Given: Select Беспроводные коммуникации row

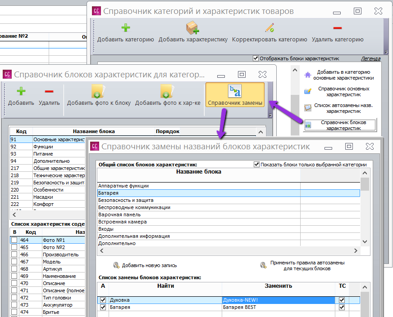Looking at the screenshot, I should tap(228, 207).
